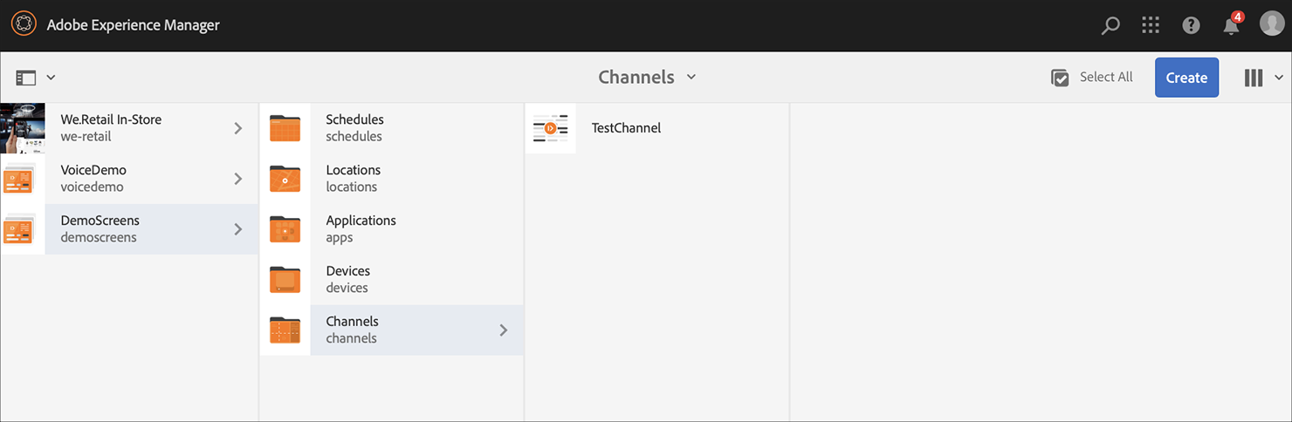This screenshot has width=1292, height=422.
Task: Select the DemoScreens project row
Action: click(x=131, y=228)
